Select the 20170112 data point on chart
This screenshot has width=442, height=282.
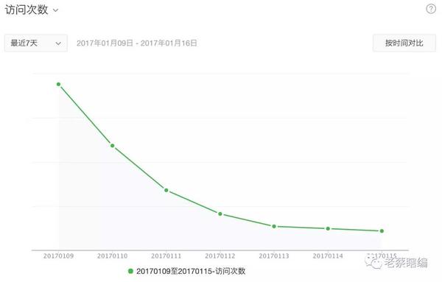pyautogui.click(x=220, y=214)
